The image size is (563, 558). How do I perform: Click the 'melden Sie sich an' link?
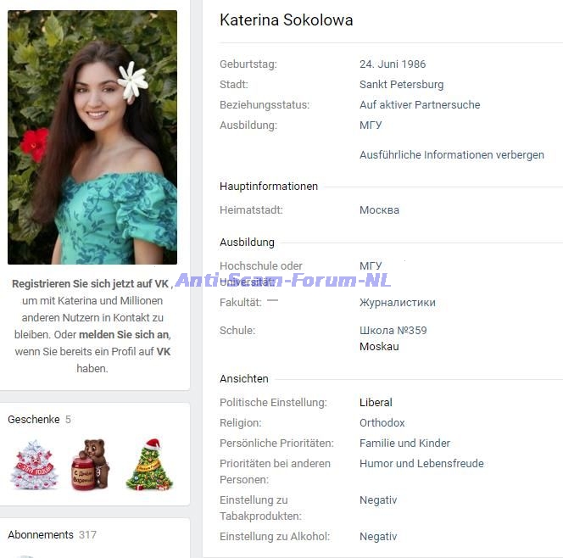[124, 335]
